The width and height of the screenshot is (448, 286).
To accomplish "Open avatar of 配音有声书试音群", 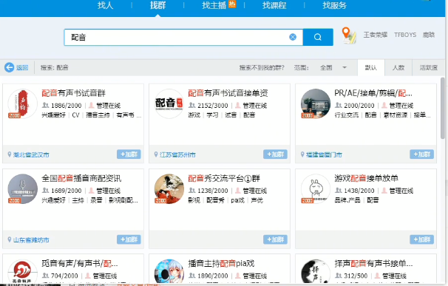I will pos(22,103).
